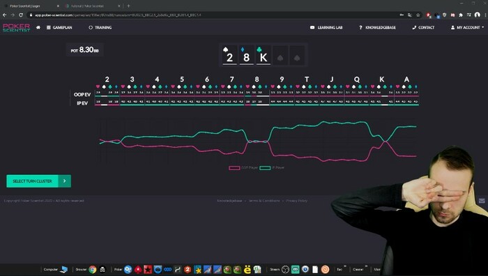Viewport: 488px width, 276px height.
Task: Bookmark this page with star icon
Action: 418,15
